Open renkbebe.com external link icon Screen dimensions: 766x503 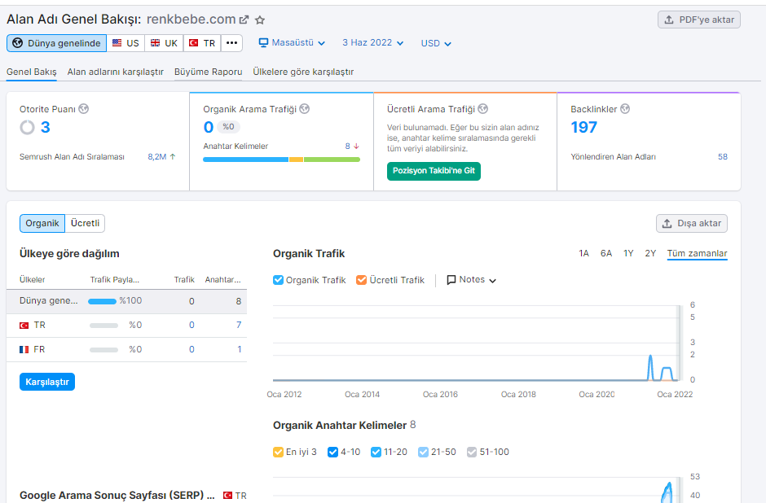click(244, 20)
